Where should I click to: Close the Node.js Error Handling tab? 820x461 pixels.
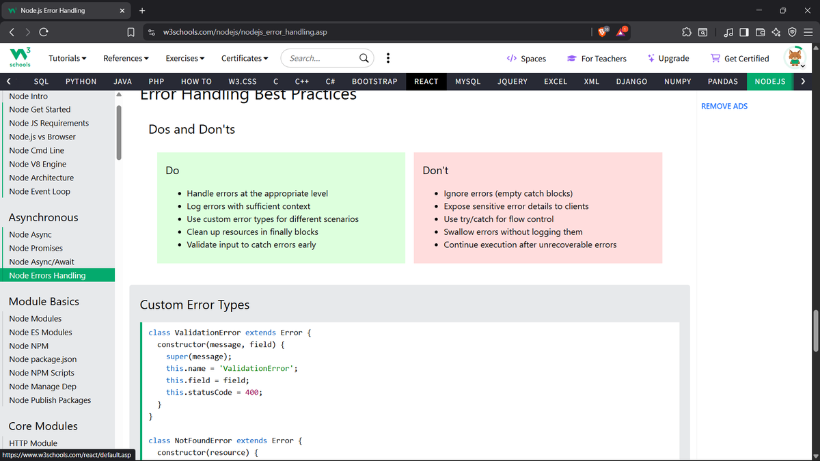122,10
